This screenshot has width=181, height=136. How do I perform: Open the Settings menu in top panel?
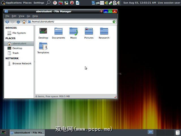39,3
